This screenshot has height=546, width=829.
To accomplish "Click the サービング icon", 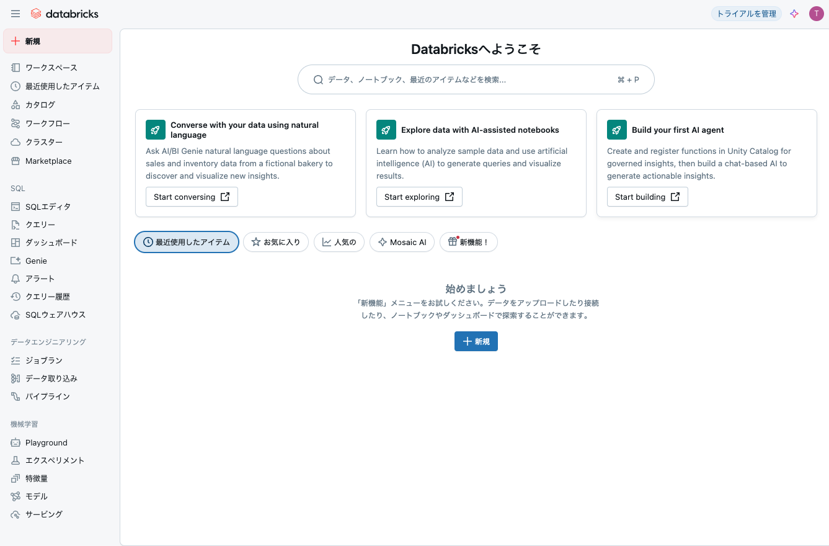I will tap(16, 514).
